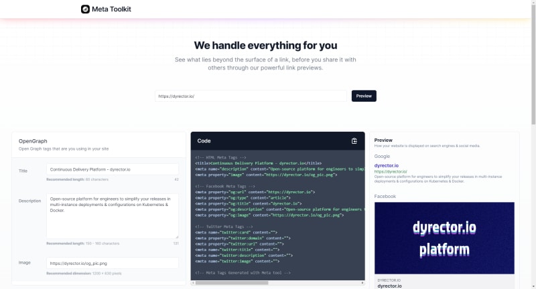Click the Facebook preview dyrector.io platform image
Screen dimensions: 536x289
tap(444, 238)
